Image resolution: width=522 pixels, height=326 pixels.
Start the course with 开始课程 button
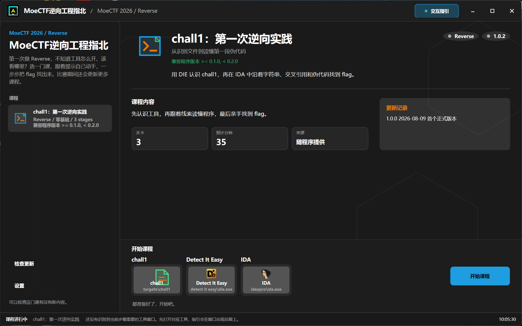click(x=480, y=276)
